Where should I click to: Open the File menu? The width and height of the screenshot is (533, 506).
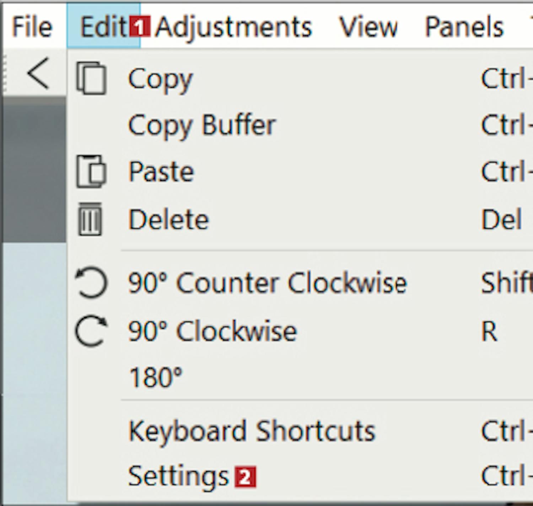pos(32,27)
